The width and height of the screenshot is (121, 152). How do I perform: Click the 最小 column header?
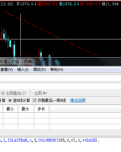point(10,109)
